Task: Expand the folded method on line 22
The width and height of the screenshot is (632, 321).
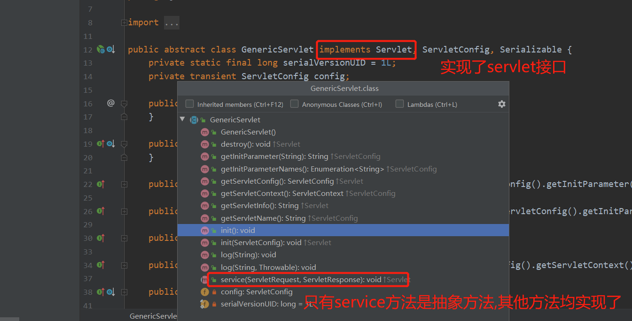Action: pyautogui.click(x=124, y=184)
